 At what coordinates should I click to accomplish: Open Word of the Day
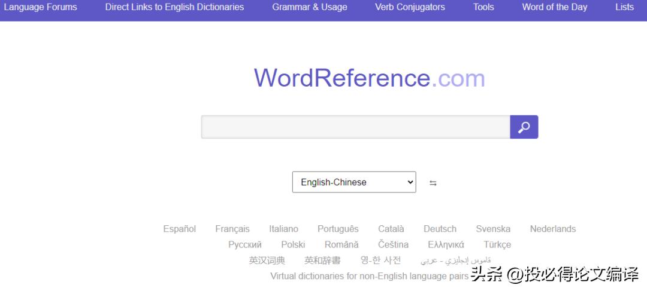coord(555,7)
